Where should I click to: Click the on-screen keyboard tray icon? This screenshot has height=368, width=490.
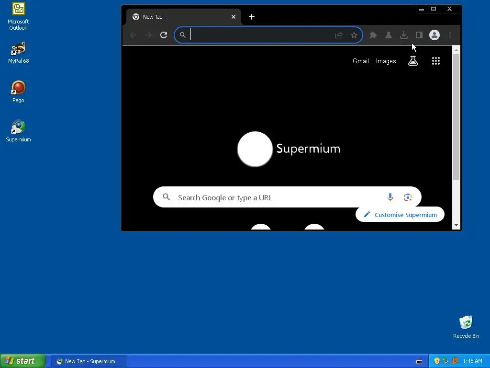coord(419,361)
